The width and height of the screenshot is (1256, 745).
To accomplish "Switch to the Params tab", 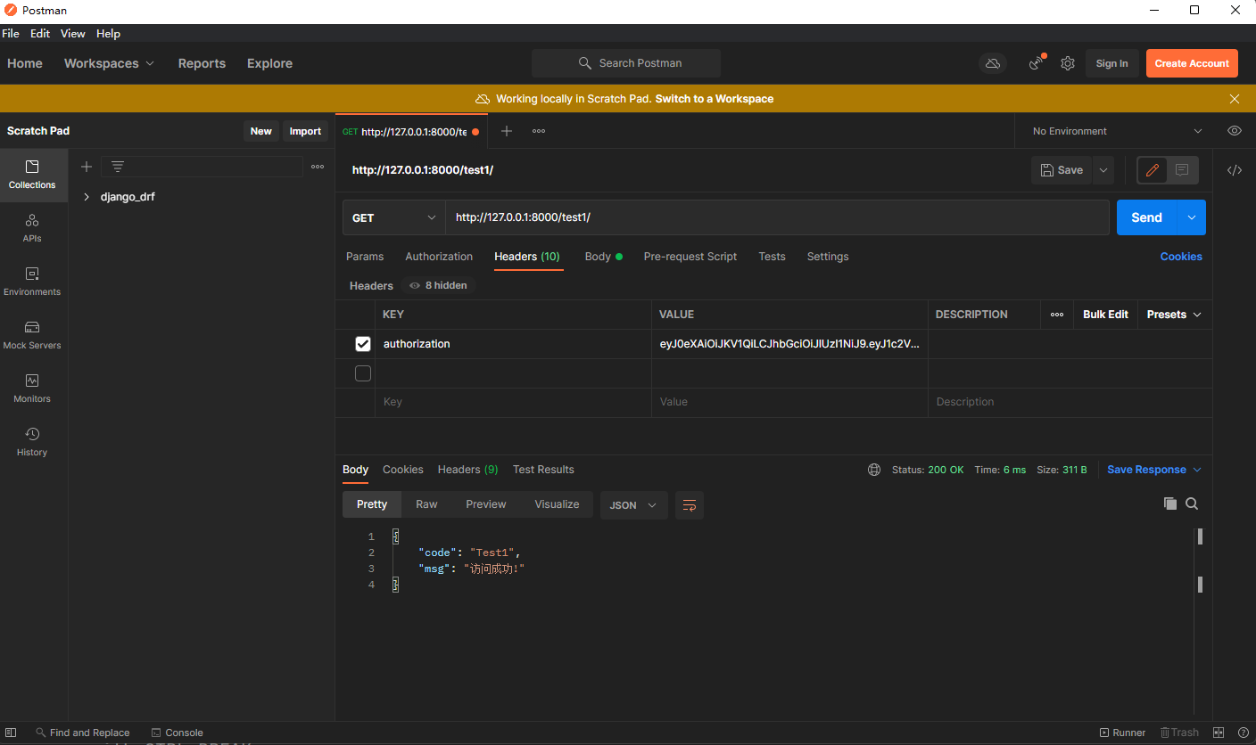I will pyautogui.click(x=365, y=257).
